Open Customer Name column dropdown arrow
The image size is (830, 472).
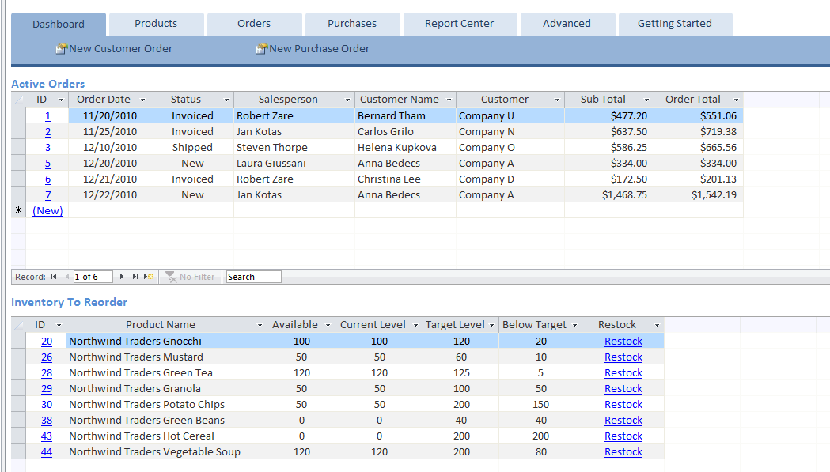point(449,100)
